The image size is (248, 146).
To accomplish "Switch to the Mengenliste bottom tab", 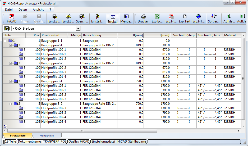I will tap(47, 135).
